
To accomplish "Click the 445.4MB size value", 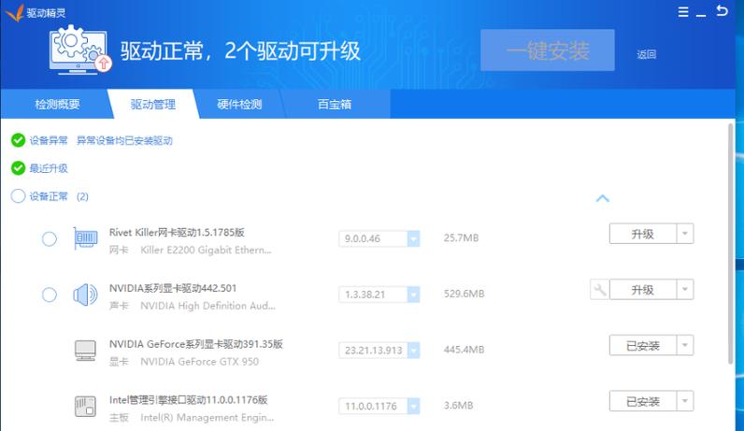I will point(464,350).
